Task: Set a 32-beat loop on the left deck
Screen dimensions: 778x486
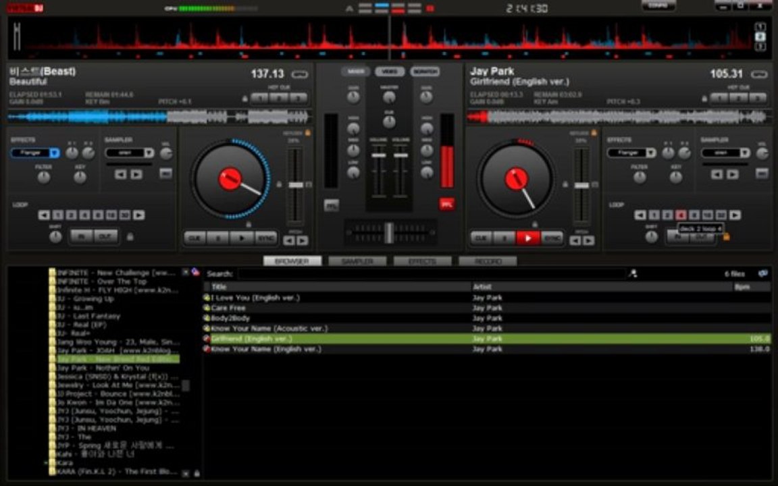Action: coord(124,215)
